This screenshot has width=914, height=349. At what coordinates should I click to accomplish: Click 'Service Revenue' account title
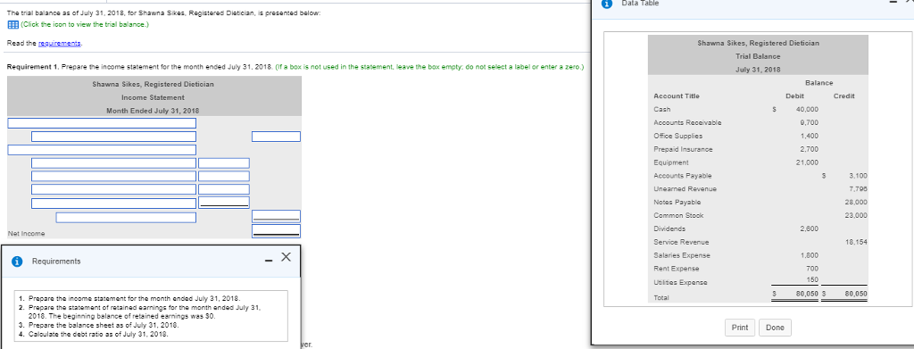(681, 243)
